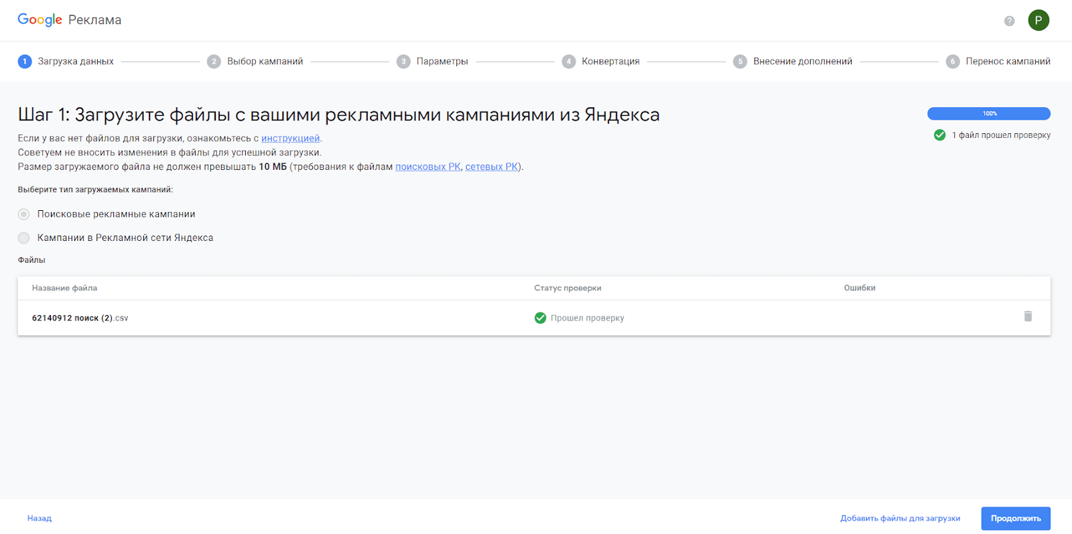Delete the uploaded file with trash icon
1072x534 pixels.
[x=1028, y=316]
